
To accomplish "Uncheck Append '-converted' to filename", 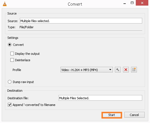I will click(x=9, y=105).
